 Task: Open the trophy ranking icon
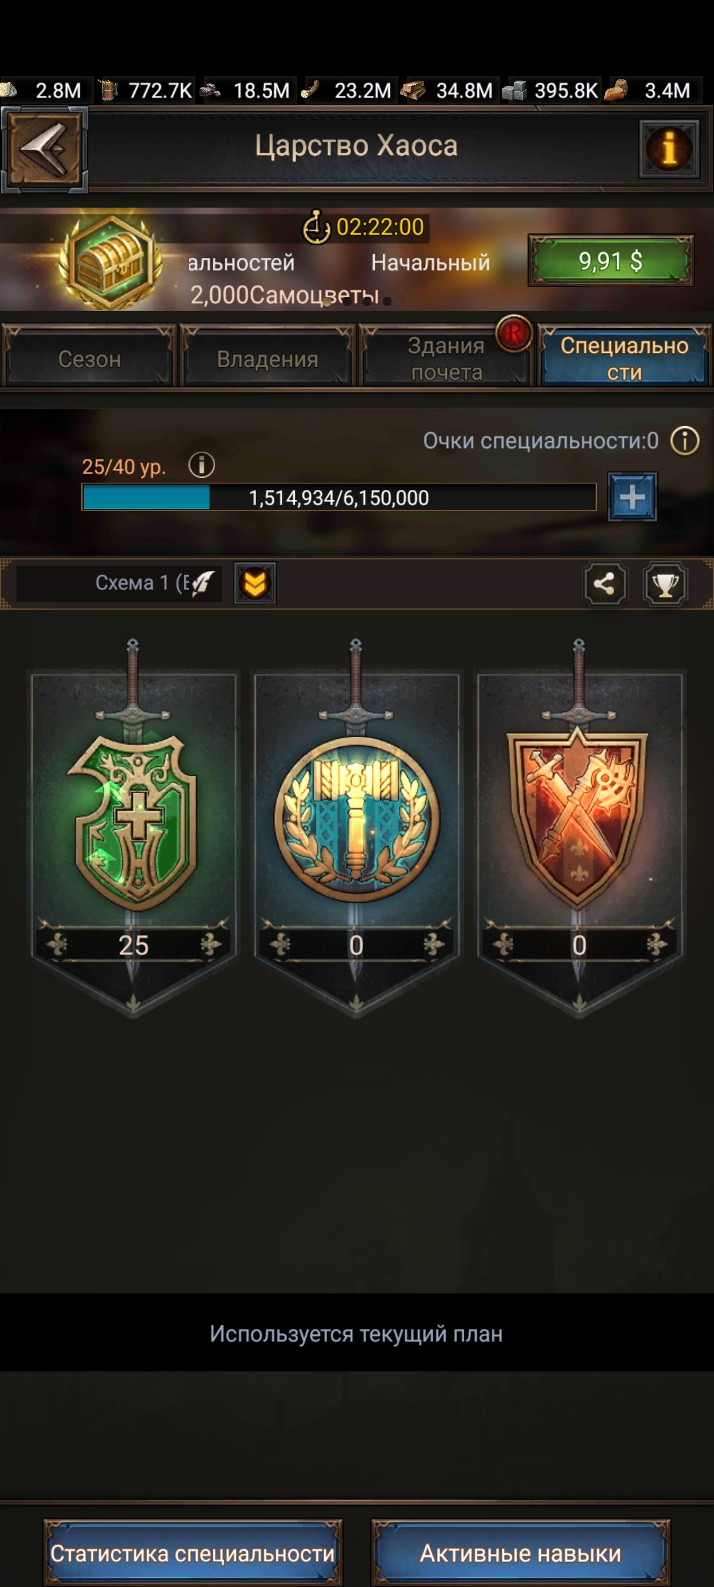point(665,584)
